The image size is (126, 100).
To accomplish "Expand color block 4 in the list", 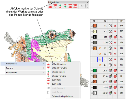I will pyautogui.click(x=92, y=26).
